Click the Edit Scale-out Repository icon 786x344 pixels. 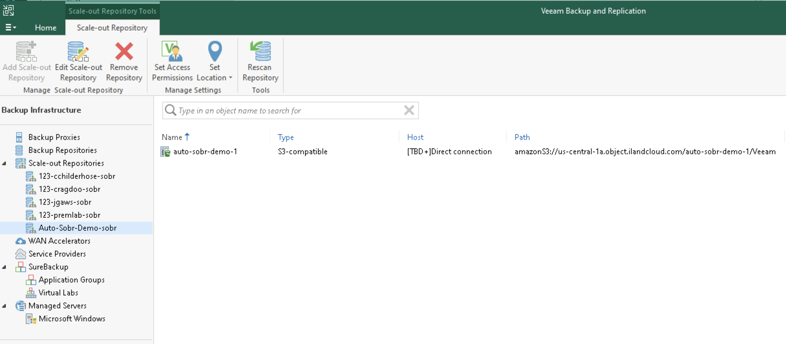coord(78,52)
